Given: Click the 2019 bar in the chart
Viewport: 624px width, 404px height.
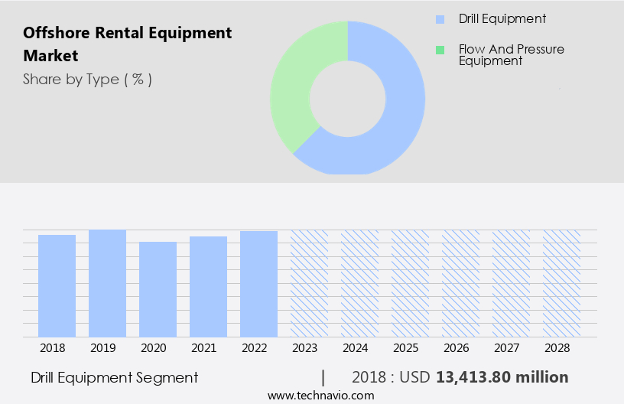Looking at the screenshot, I should [x=108, y=283].
